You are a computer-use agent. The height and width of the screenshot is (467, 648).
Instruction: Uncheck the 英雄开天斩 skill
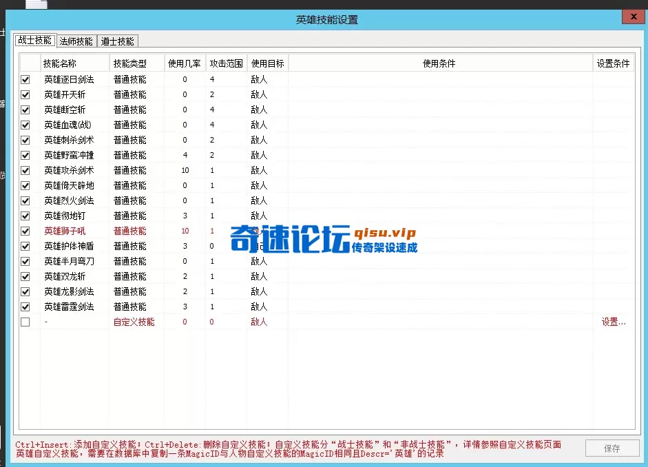click(x=25, y=94)
